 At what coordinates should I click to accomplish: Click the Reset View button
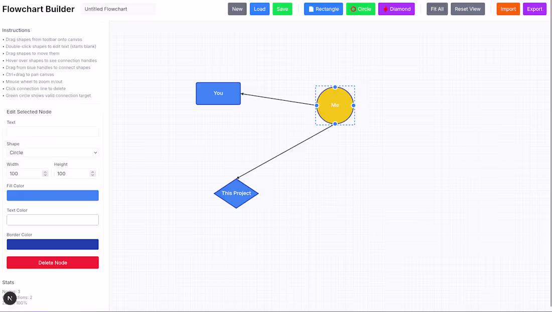468,9
